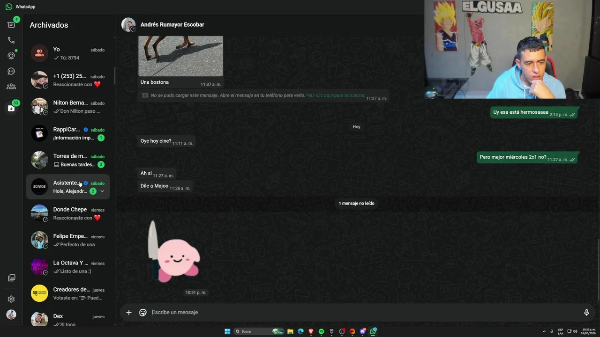Open the Channels icon in the sidebar
The height and width of the screenshot is (337, 600).
11,71
